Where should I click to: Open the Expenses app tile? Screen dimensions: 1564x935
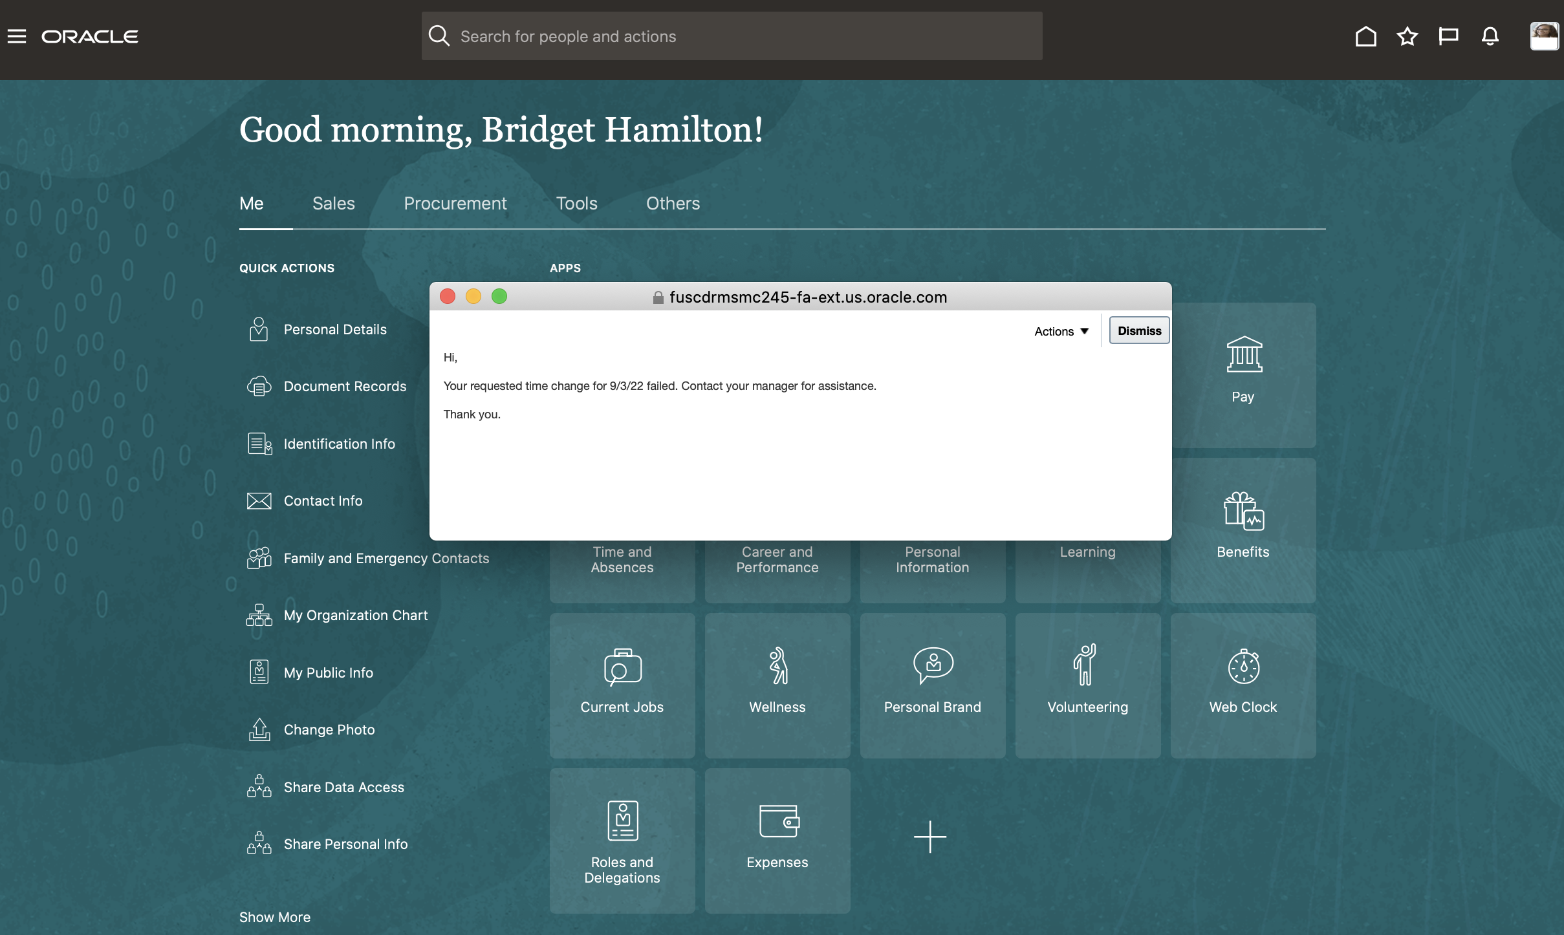pyautogui.click(x=777, y=839)
